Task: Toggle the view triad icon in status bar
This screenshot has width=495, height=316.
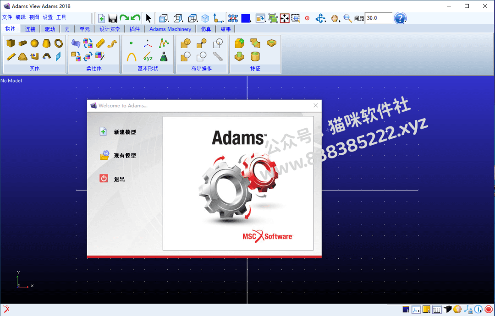Action: 468,310
